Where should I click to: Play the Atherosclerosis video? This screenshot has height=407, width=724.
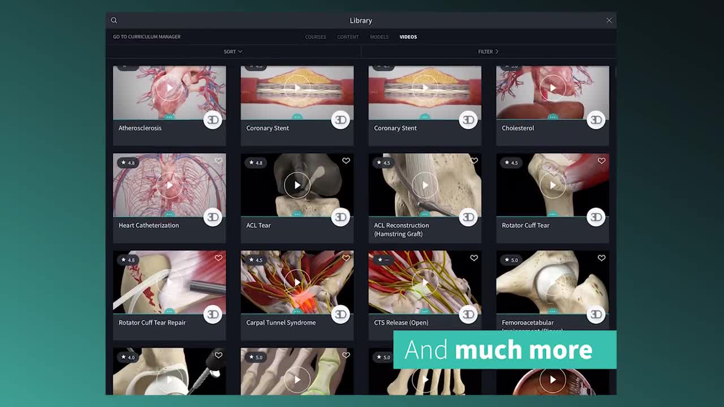[x=169, y=88]
